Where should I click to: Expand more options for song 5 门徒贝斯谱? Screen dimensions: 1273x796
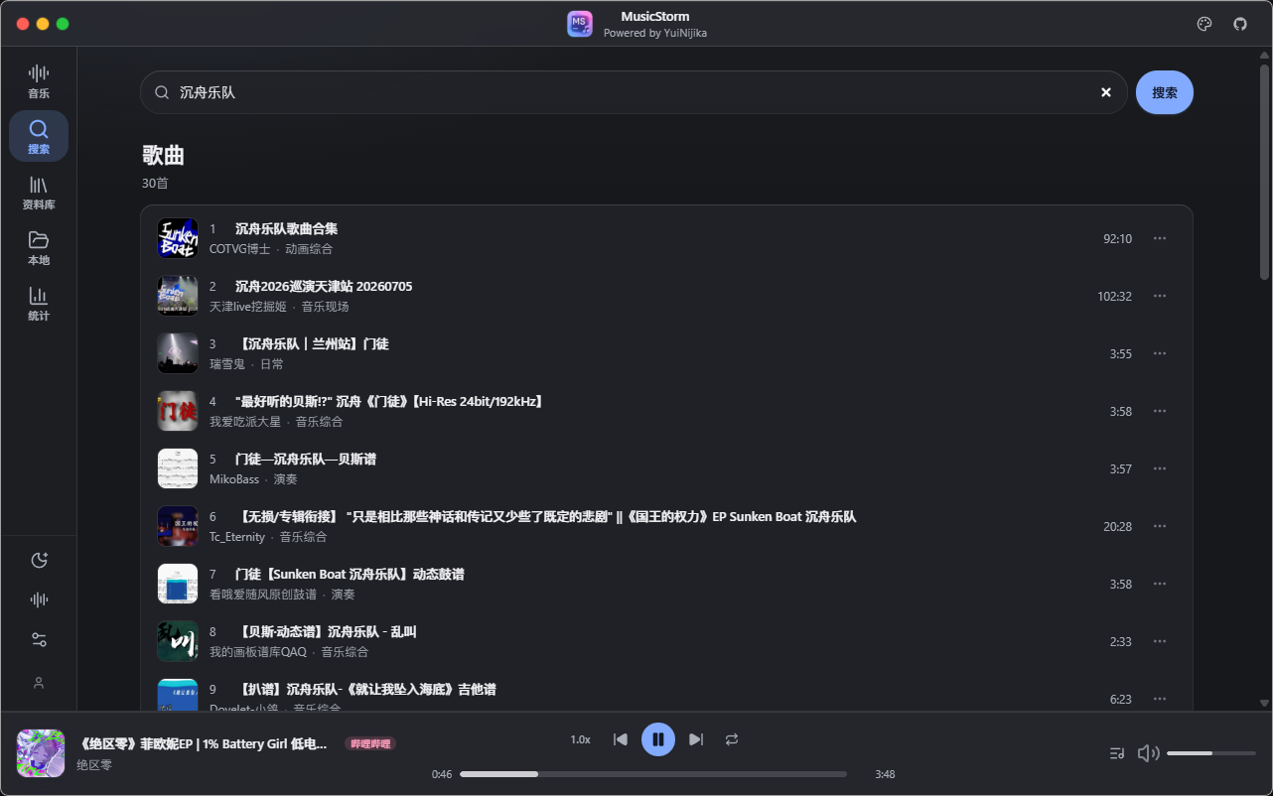coord(1159,468)
